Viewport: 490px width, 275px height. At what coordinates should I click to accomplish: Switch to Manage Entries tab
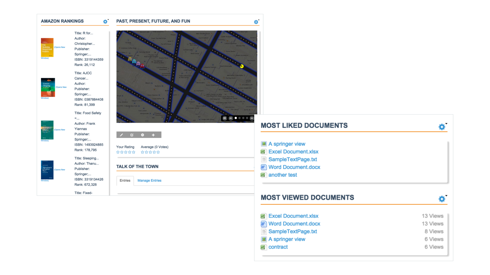pyautogui.click(x=149, y=181)
